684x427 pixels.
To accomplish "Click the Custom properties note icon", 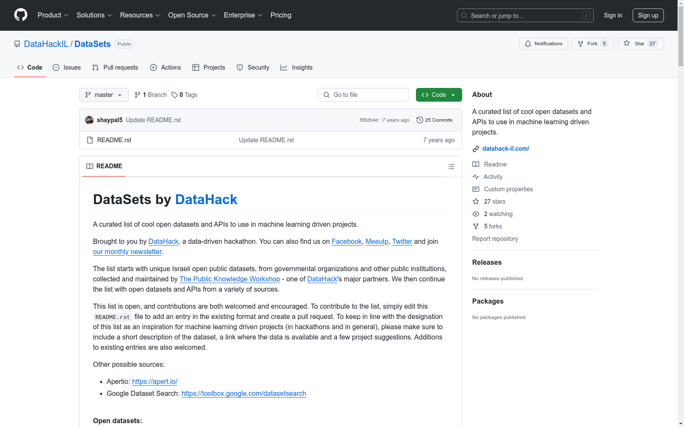I will [x=476, y=189].
